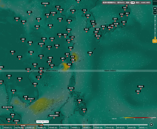Switch to the AAMC-WRF model tab

coord(145,3)
